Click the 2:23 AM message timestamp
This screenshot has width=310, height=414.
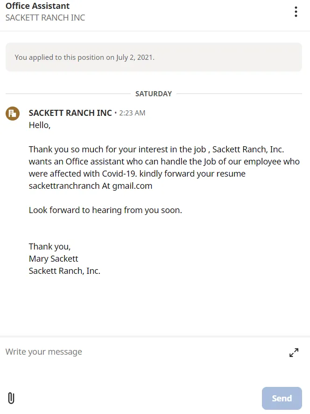(x=132, y=113)
